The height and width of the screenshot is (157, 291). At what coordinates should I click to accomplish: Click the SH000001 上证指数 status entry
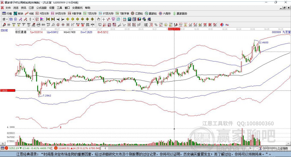click(x=275, y=148)
